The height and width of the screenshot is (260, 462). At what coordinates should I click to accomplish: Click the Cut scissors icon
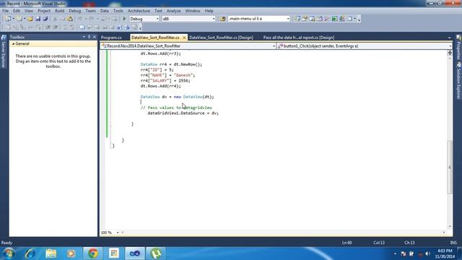[x=55, y=19]
